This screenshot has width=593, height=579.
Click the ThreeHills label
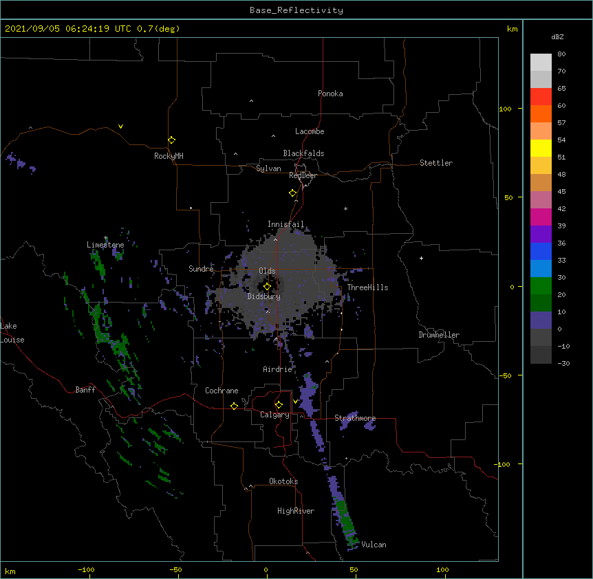tap(367, 287)
